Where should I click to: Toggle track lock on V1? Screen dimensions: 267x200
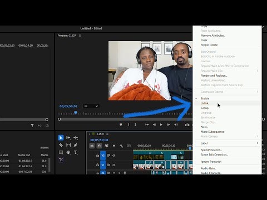point(97,165)
